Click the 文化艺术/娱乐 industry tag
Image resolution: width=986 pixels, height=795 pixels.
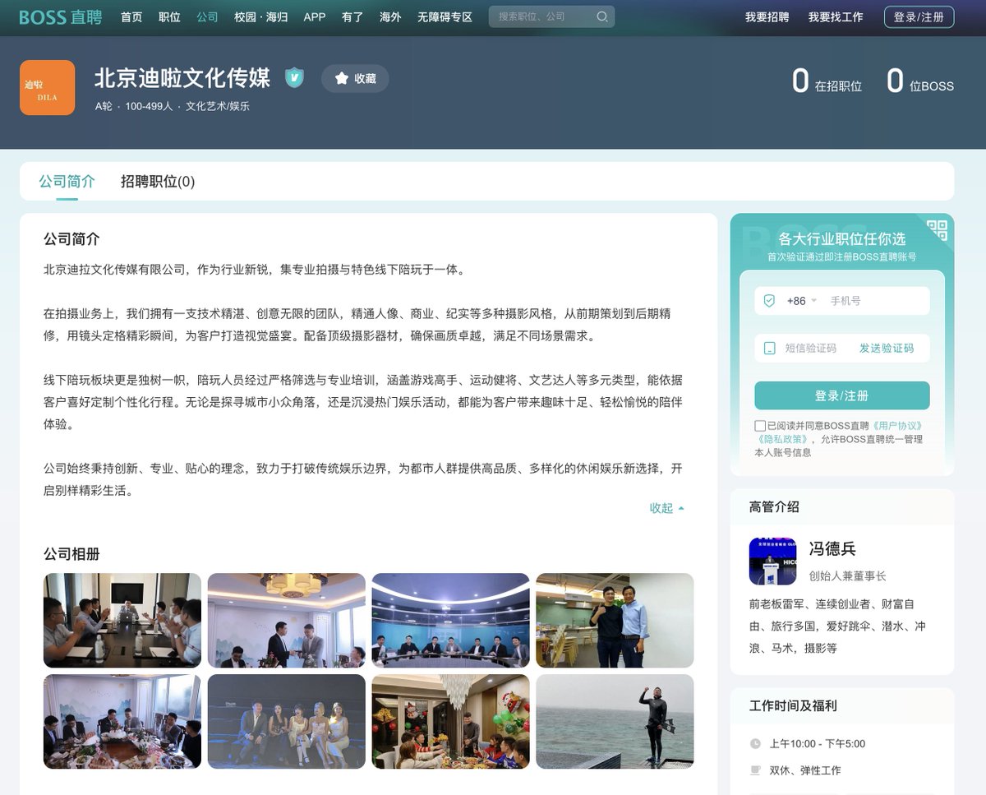(218, 106)
